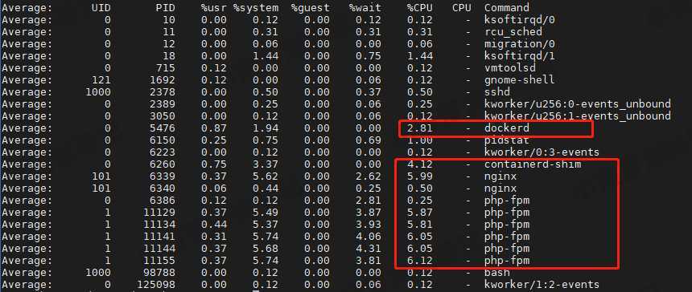The image size is (692, 292).
Task: Select the '%usr' column header
Action: [213, 8]
